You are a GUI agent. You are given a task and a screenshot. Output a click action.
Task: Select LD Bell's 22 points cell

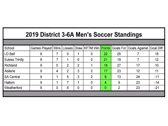[106, 54]
